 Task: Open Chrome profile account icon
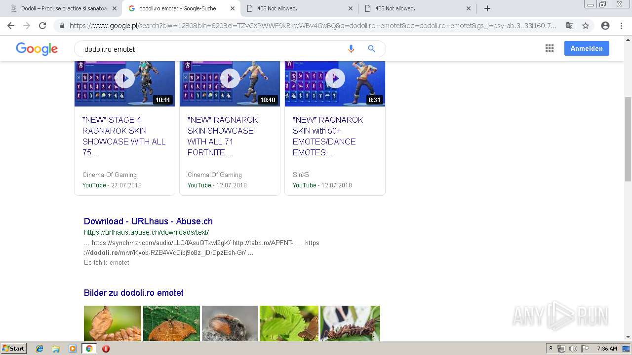click(605, 26)
